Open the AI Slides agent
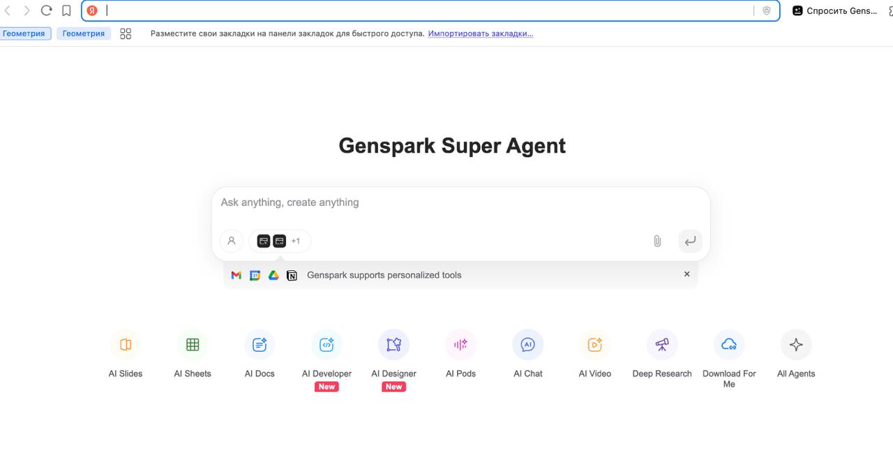This screenshot has width=893, height=465. 126,345
